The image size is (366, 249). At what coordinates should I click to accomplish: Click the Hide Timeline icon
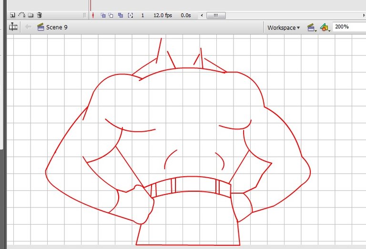click(x=13, y=27)
